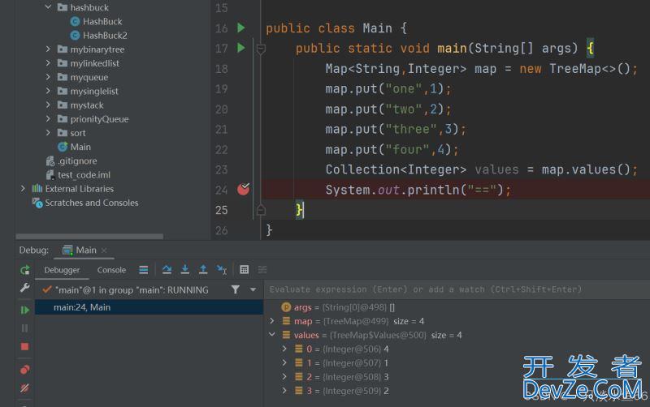This screenshot has width=650, height=407.
Task: Expand values element 1
Action: click(284, 362)
